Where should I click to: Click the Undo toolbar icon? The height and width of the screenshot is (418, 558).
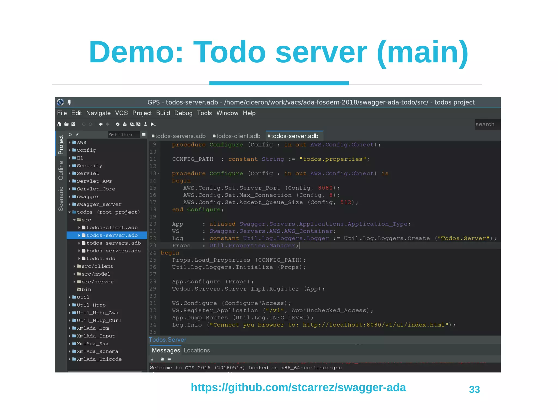coord(84,124)
